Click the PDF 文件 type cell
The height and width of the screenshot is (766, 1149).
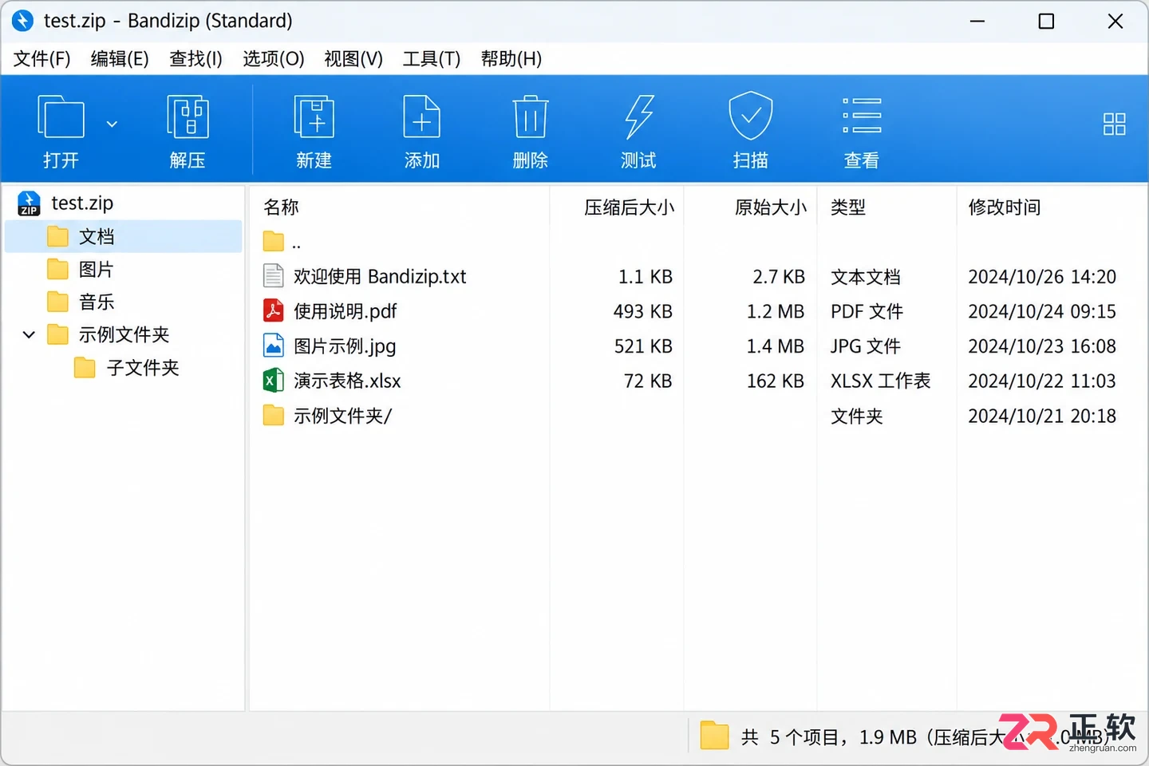[867, 311]
